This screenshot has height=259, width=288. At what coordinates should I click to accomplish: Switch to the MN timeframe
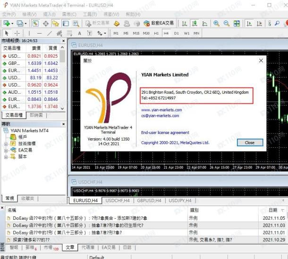[196, 33]
